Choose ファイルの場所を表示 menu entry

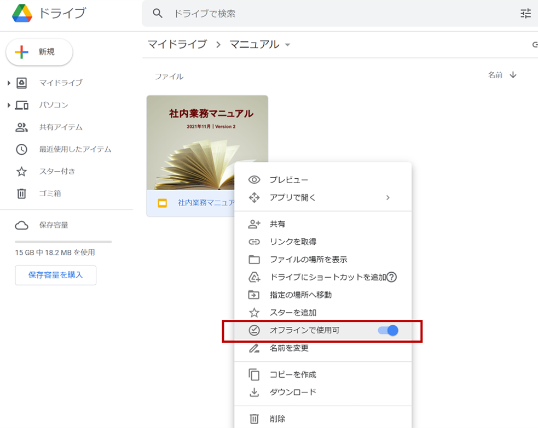(323, 260)
